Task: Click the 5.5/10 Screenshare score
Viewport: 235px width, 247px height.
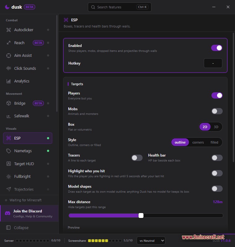Action: [128, 241]
